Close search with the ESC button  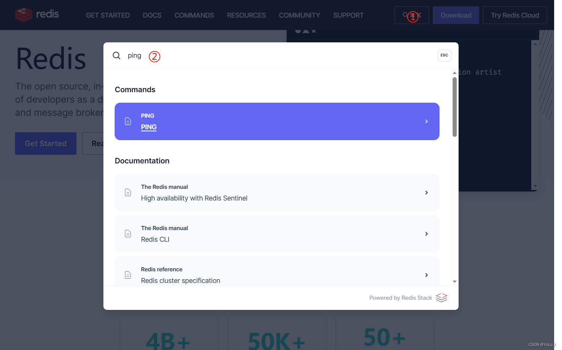pyautogui.click(x=444, y=55)
